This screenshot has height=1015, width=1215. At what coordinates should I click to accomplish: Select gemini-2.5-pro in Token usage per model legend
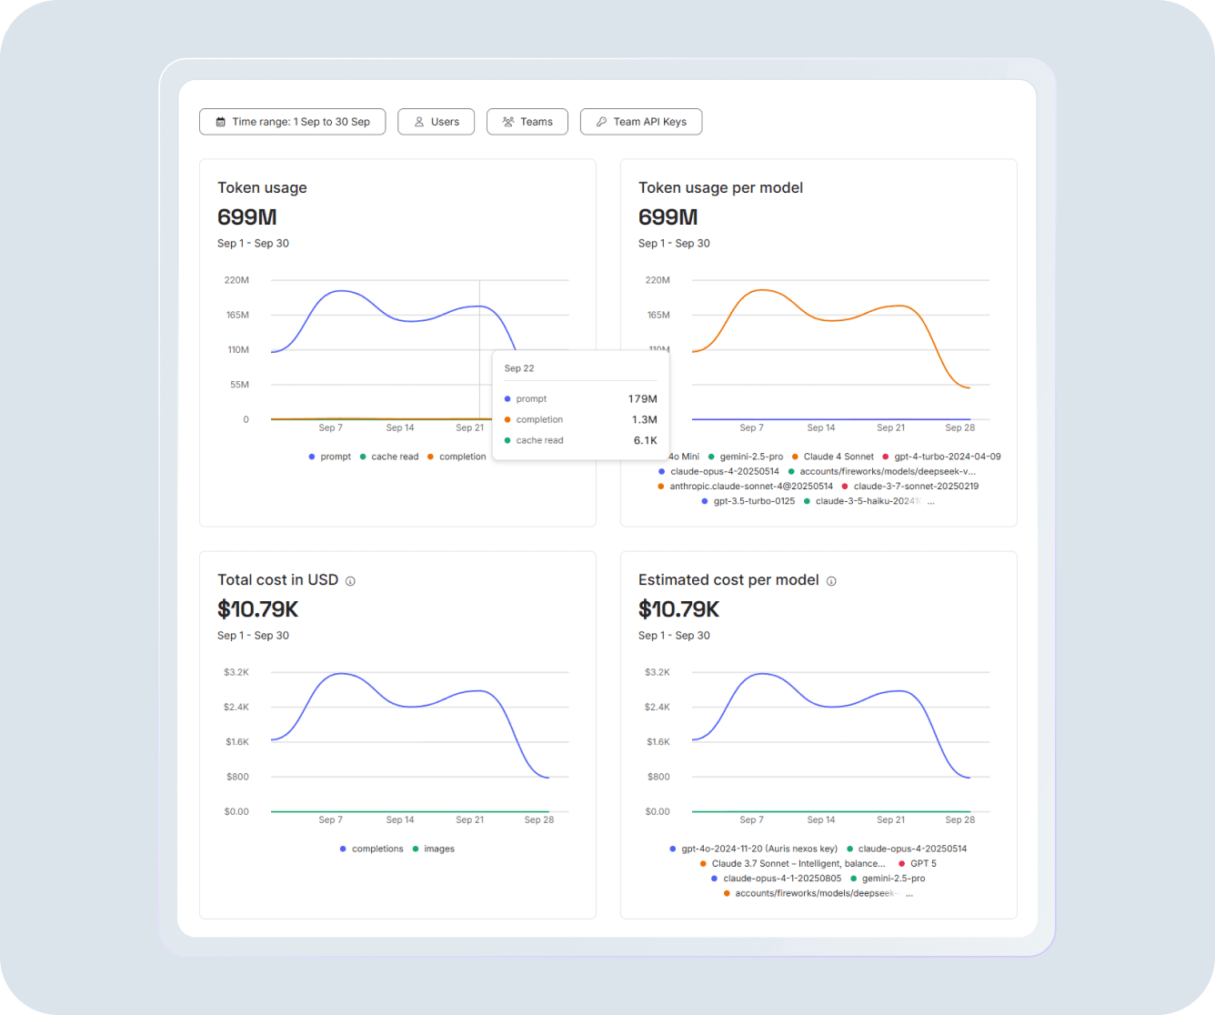(x=748, y=456)
